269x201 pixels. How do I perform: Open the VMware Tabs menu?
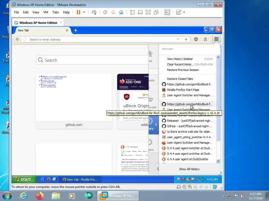(x=56, y=12)
